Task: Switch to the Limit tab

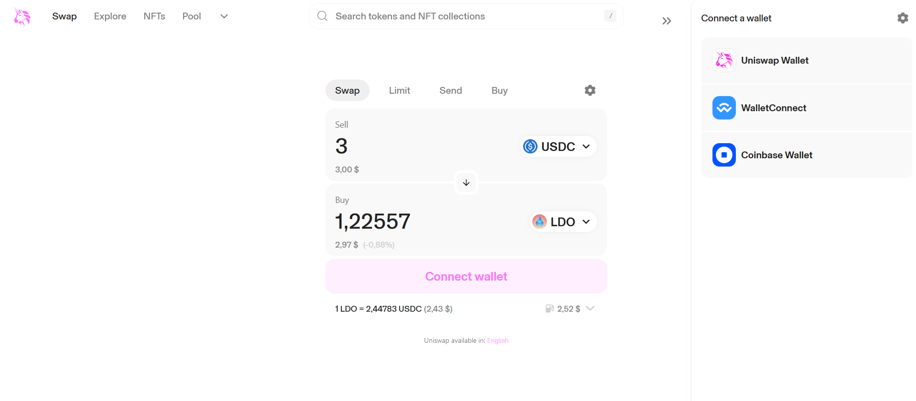Action: [399, 91]
